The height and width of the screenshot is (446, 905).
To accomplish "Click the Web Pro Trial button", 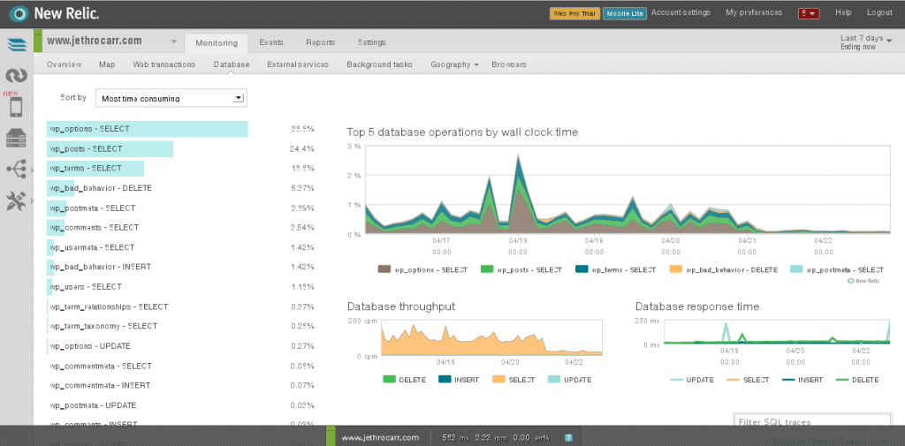I will [x=574, y=13].
